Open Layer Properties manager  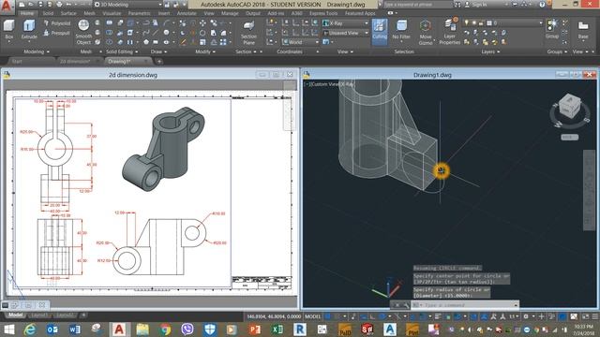[x=450, y=32]
